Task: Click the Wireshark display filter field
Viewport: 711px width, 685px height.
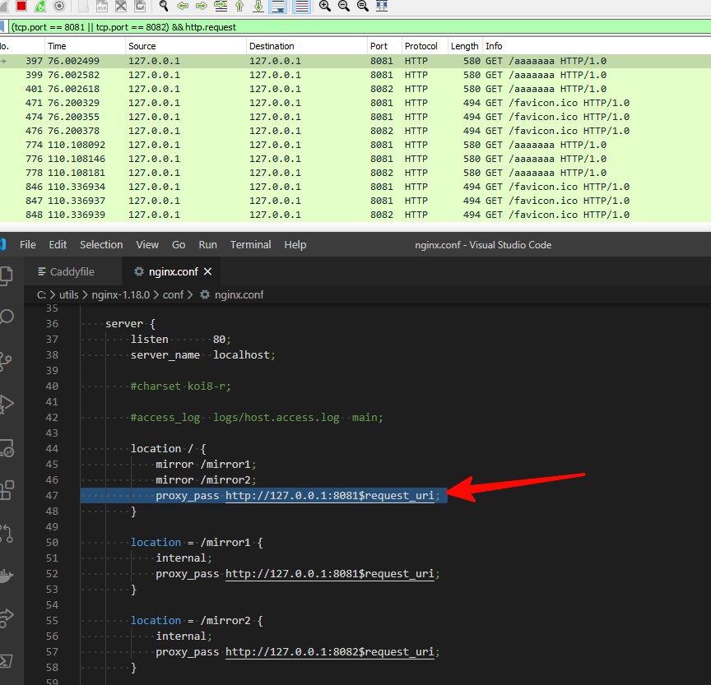Action: 358,27
